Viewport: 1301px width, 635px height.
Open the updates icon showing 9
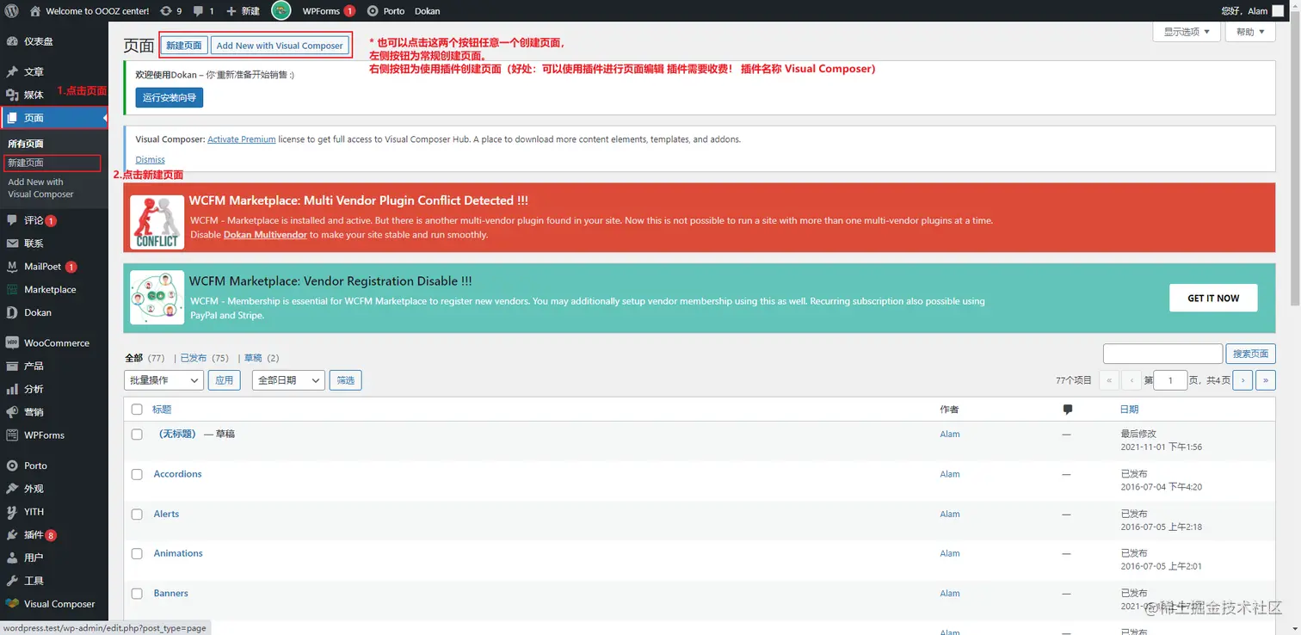click(x=170, y=11)
